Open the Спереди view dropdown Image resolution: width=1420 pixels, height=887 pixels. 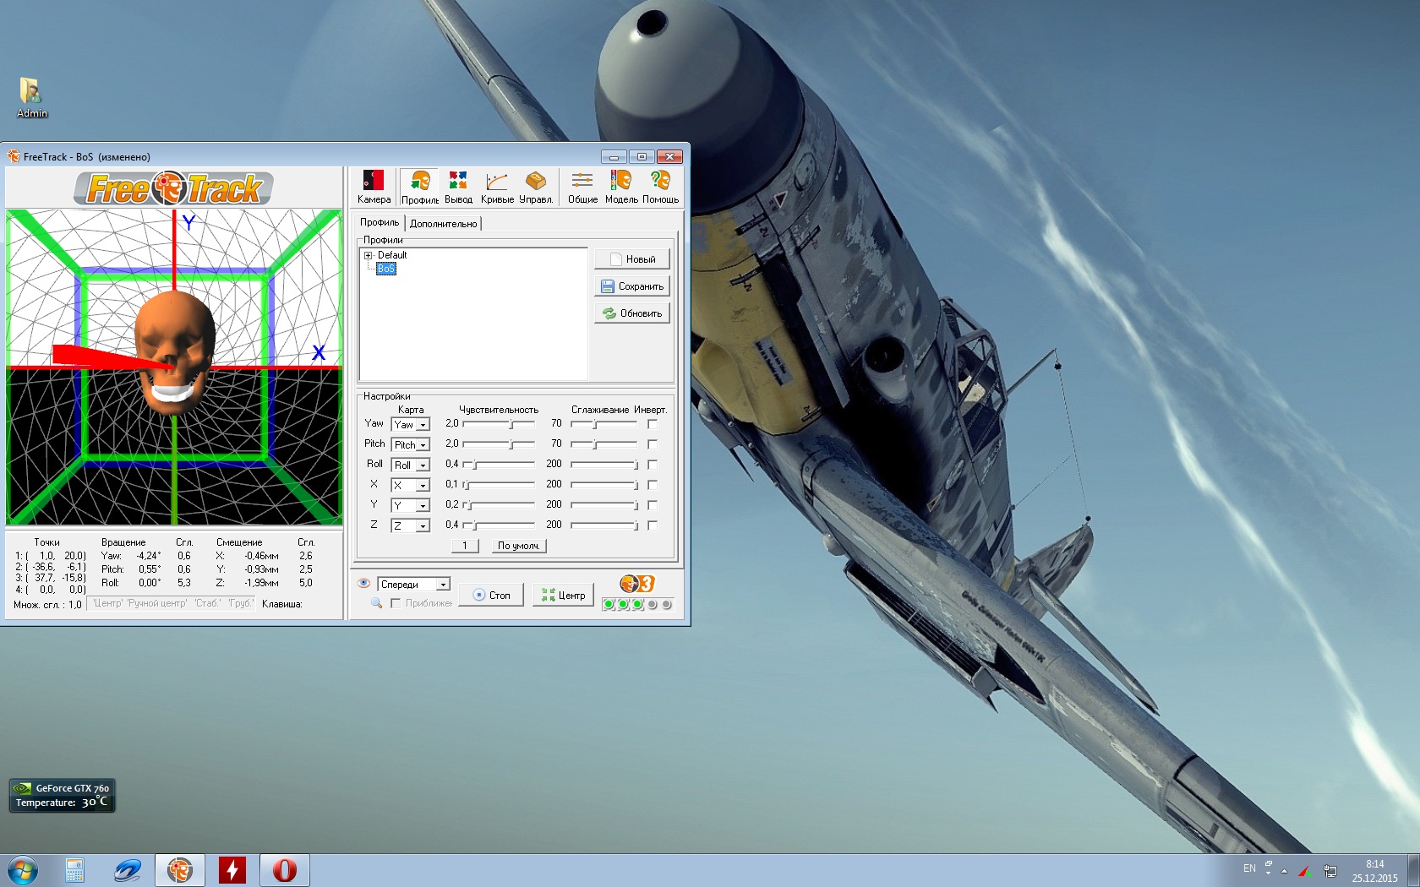(414, 584)
